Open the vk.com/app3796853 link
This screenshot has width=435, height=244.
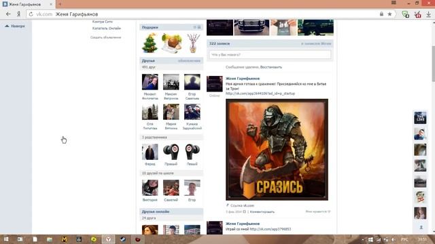coord(271,229)
